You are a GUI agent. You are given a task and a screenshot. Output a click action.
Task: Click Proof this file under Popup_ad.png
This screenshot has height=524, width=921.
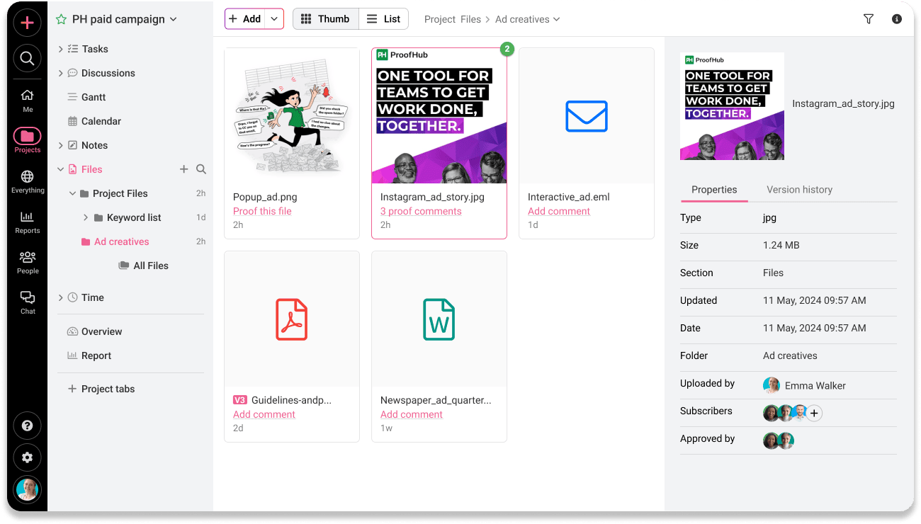tap(262, 210)
